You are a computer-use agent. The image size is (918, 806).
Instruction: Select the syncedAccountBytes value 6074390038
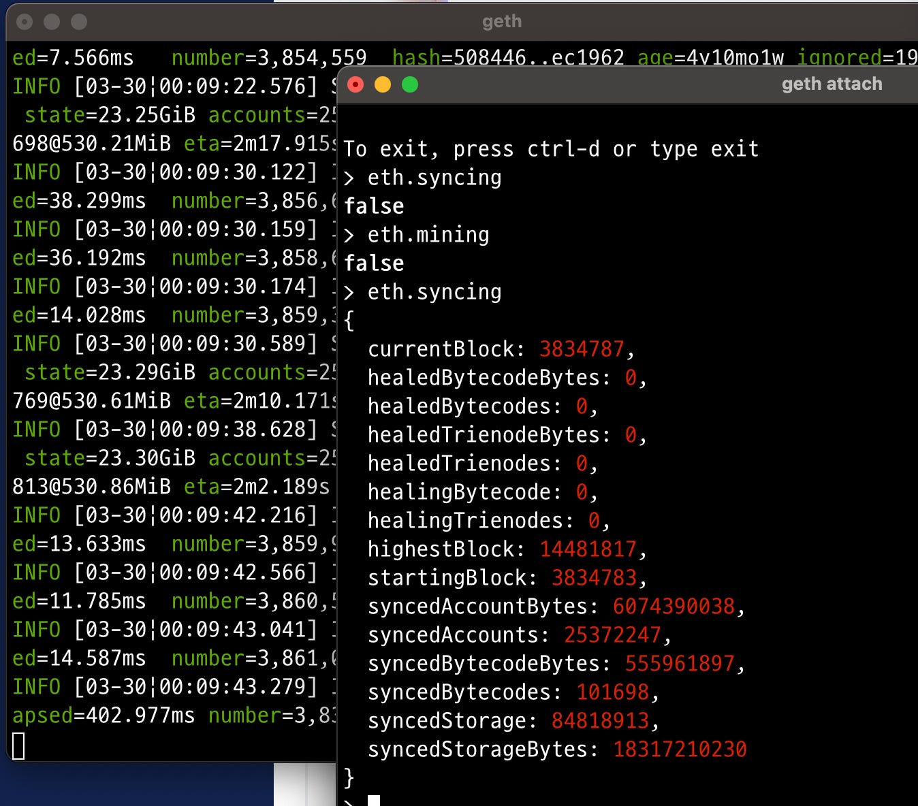click(674, 607)
